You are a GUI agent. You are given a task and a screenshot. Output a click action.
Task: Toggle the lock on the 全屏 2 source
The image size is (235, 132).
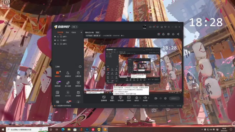point(58,44)
